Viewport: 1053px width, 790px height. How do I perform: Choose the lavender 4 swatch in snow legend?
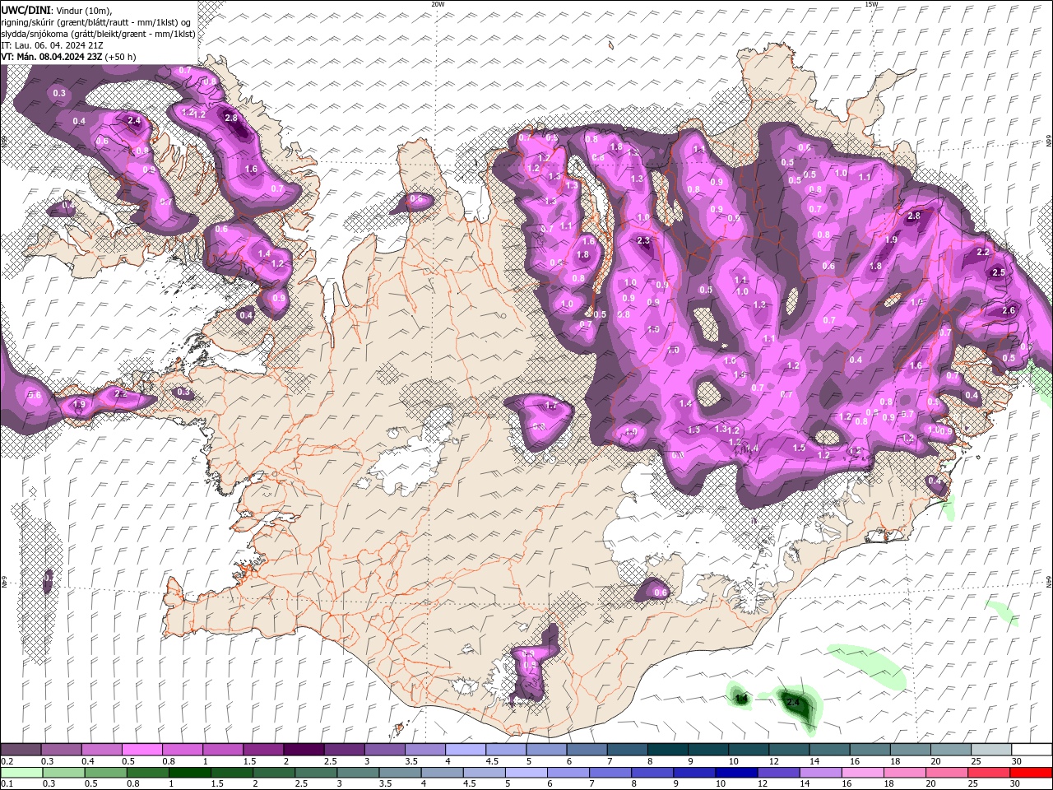[465, 750]
